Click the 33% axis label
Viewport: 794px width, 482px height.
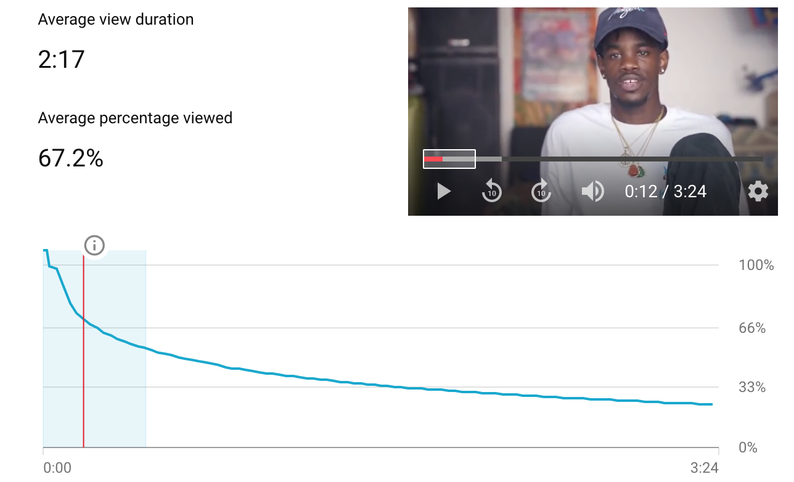(x=752, y=387)
